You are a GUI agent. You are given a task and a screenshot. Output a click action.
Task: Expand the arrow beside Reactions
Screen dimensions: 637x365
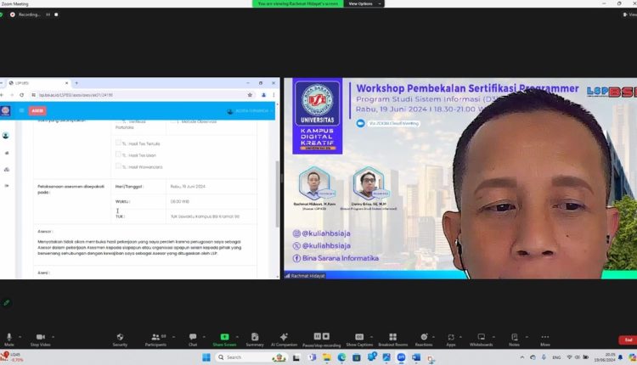[433, 337]
